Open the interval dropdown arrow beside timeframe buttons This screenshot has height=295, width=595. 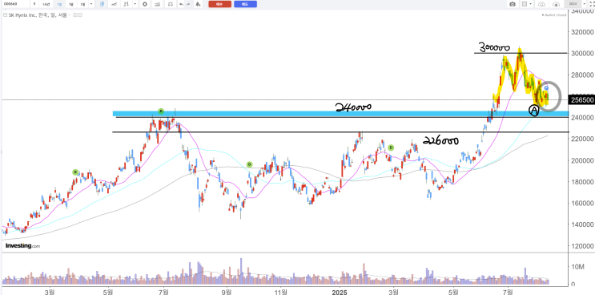91,4
